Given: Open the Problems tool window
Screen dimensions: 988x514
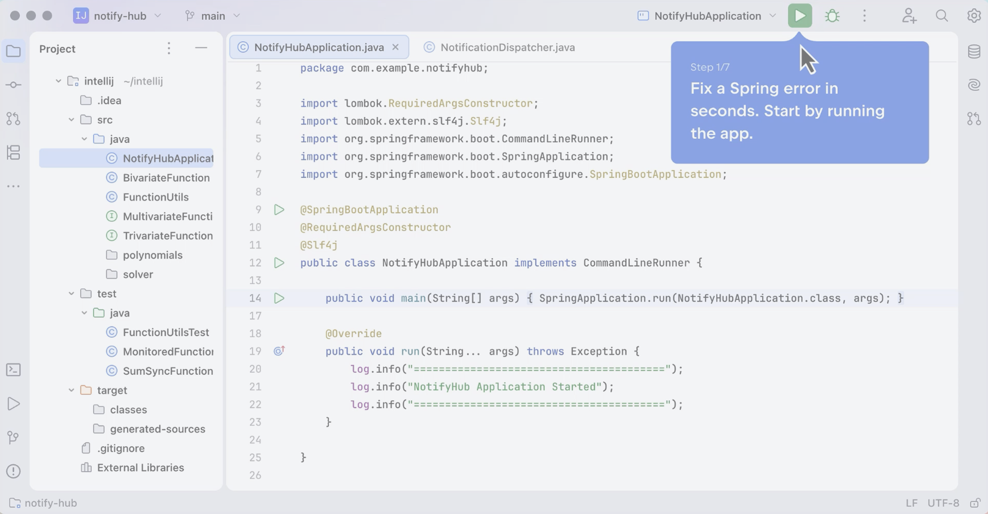Looking at the screenshot, I should [x=13, y=471].
